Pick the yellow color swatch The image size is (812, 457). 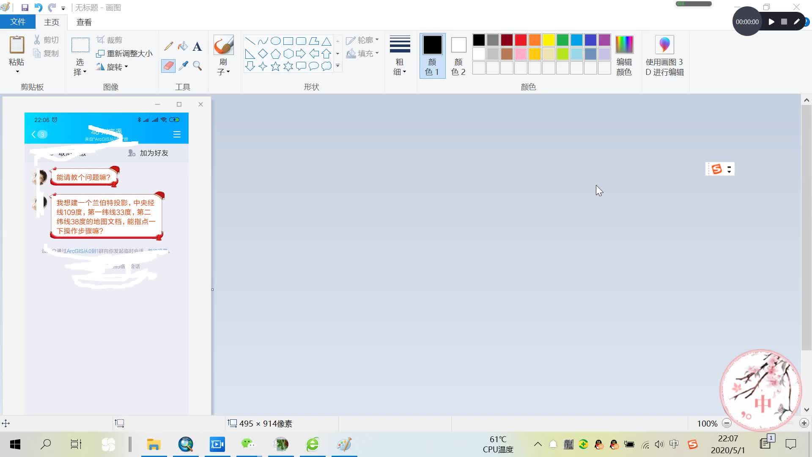(x=549, y=40)
